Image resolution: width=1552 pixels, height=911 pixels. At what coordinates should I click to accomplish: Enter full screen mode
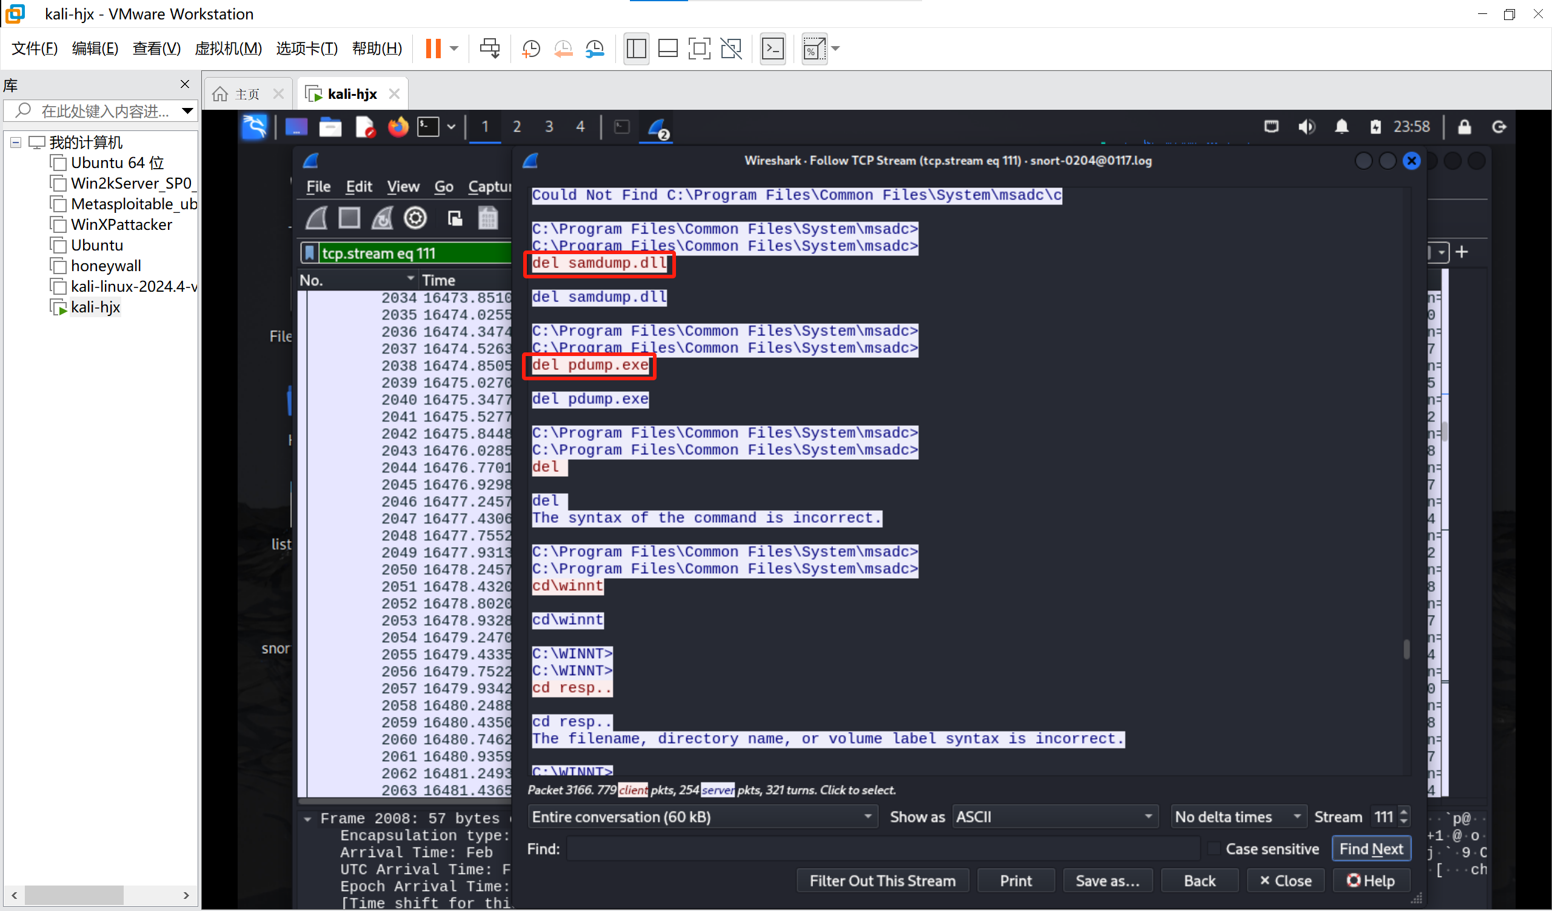pos(700,48)
